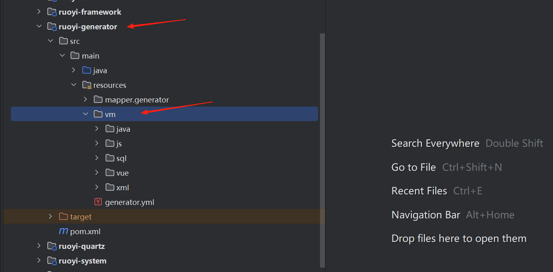Image resolution: width=553 pixels, height=272 pixels.
Task: Select the xml folder under vm
Action: (x=122, y=187)
